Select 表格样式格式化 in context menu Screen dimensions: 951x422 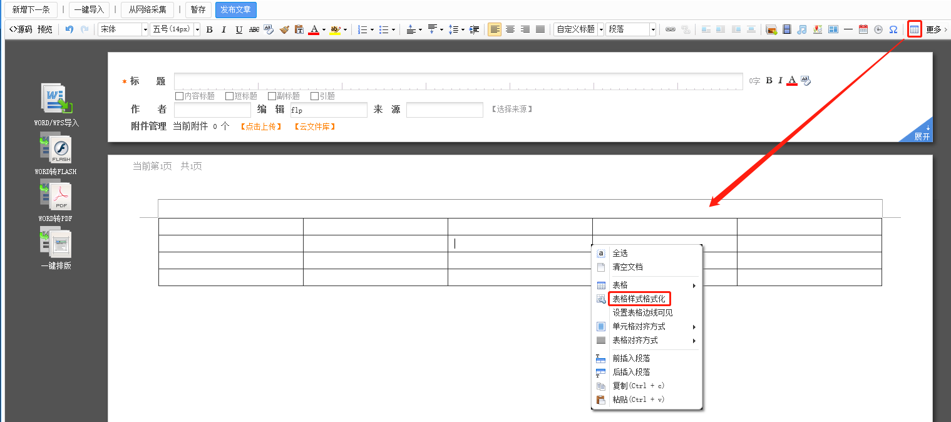[x=639, y=299]
